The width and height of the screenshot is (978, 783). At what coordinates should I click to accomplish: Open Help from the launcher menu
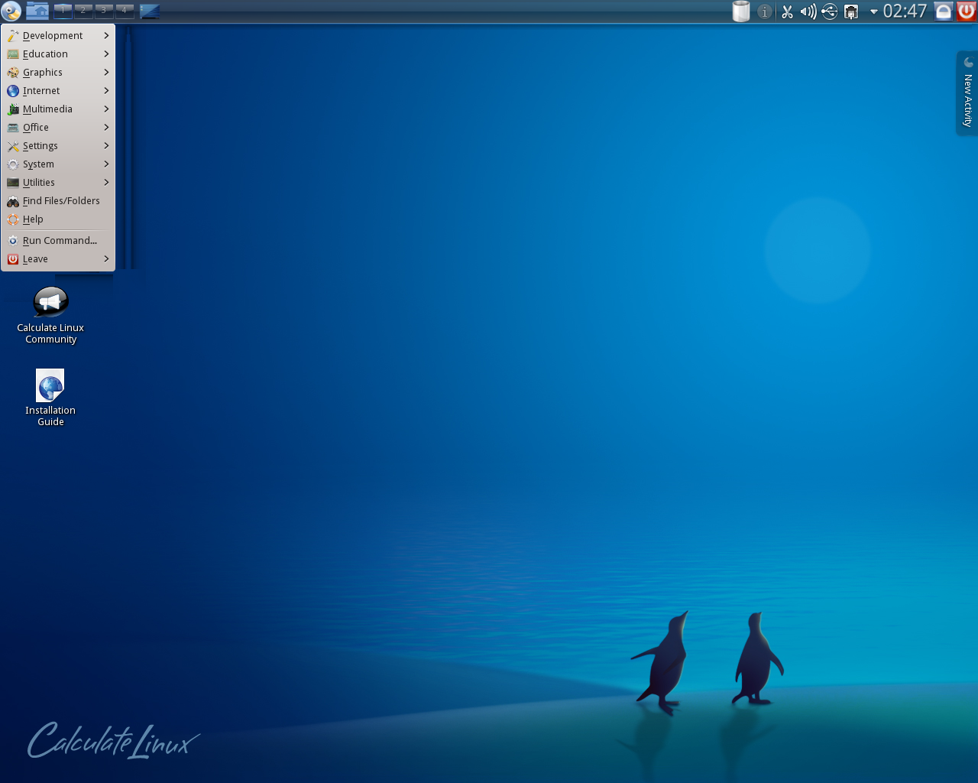point(58,219)
